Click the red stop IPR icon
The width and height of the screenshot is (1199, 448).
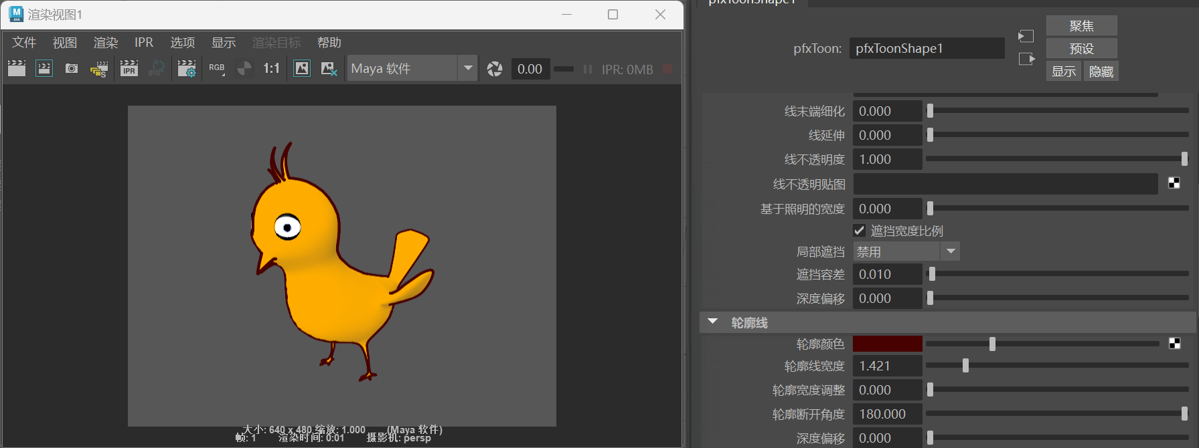(667, 69)
